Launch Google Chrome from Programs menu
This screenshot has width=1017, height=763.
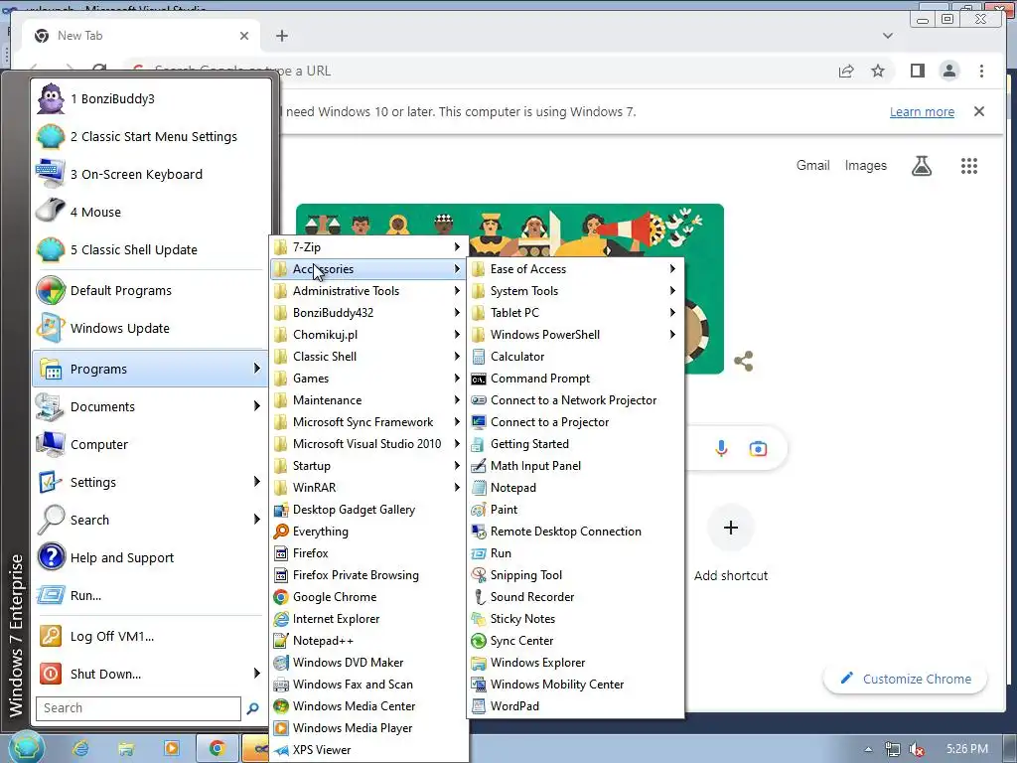[368, 597]
